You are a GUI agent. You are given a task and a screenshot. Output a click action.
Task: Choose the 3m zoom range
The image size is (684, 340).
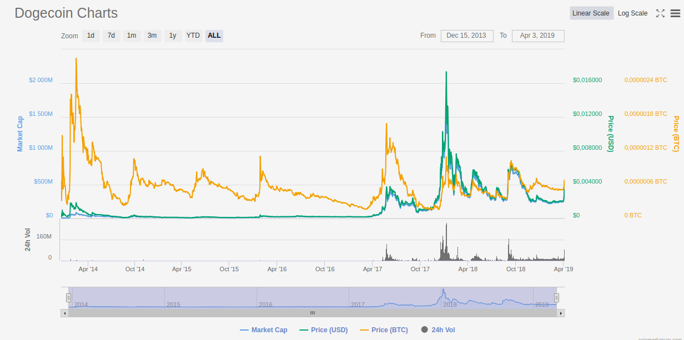(152, 35)
